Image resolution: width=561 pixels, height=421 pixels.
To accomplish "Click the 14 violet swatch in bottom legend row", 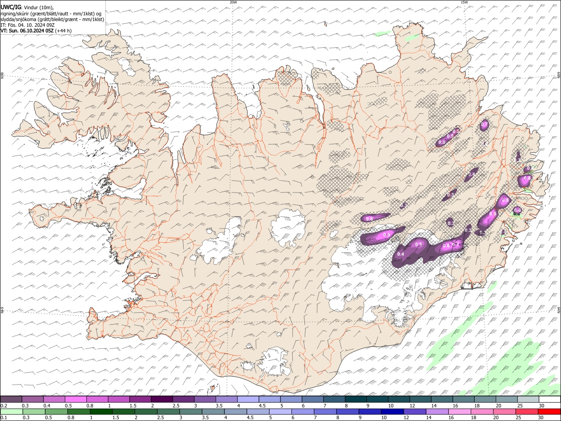I will (437, 411).
